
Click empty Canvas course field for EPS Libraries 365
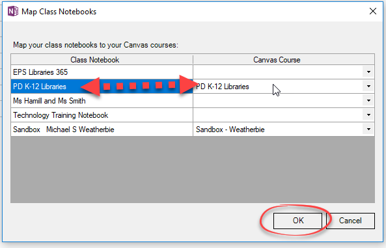278,72
